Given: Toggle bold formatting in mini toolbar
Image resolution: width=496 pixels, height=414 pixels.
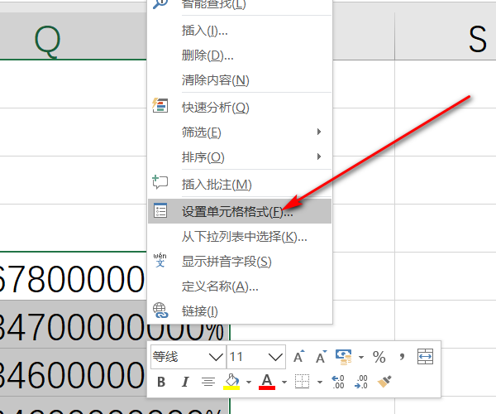Looking at the screenshot, I should pos(161,382).
